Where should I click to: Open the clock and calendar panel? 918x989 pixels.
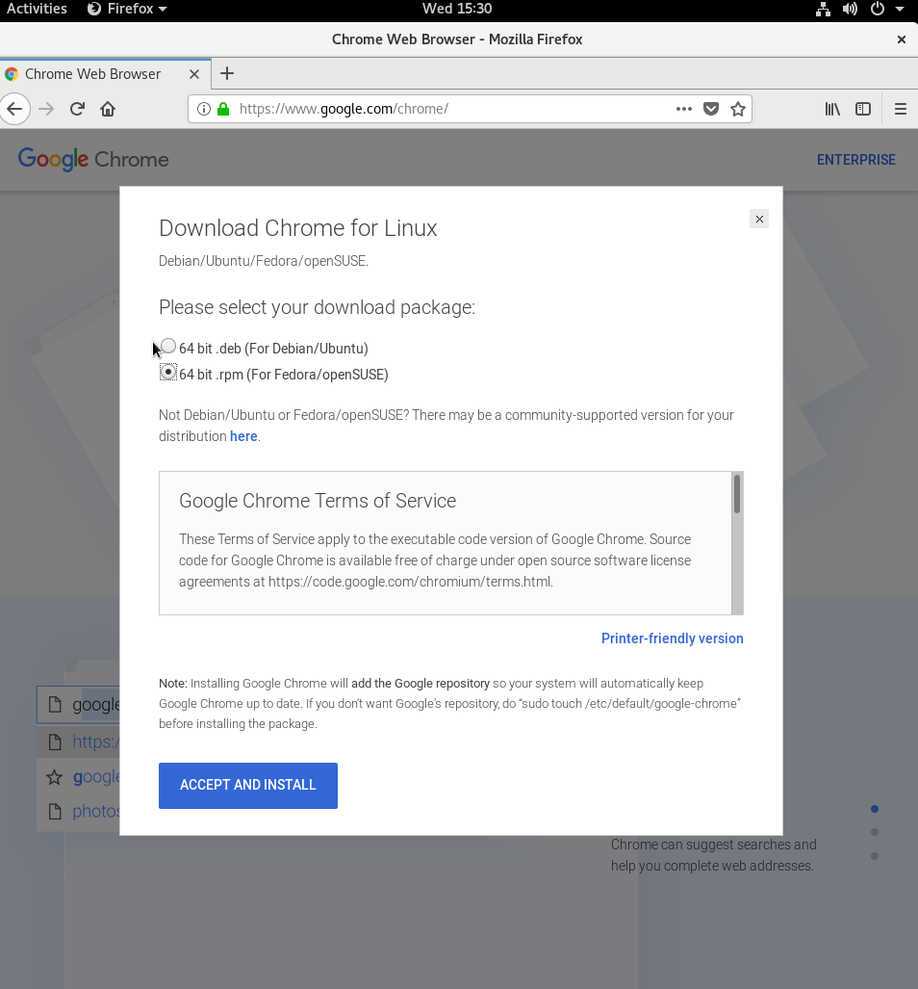(x=457, y=9)
